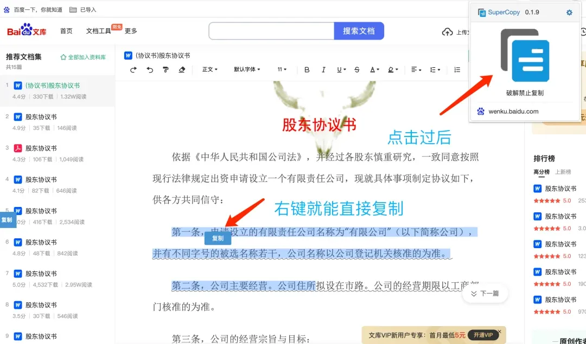This screenshot has height=344, width=586.
Task: Click the 破解禁止复制 label
Action: (x=525, y=93)
